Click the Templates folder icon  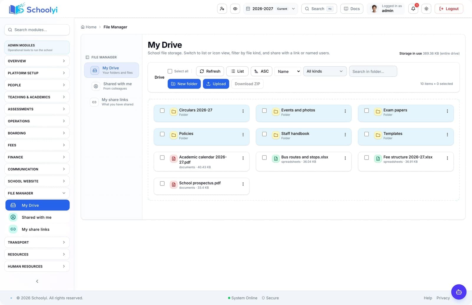[x=378, y=135]
